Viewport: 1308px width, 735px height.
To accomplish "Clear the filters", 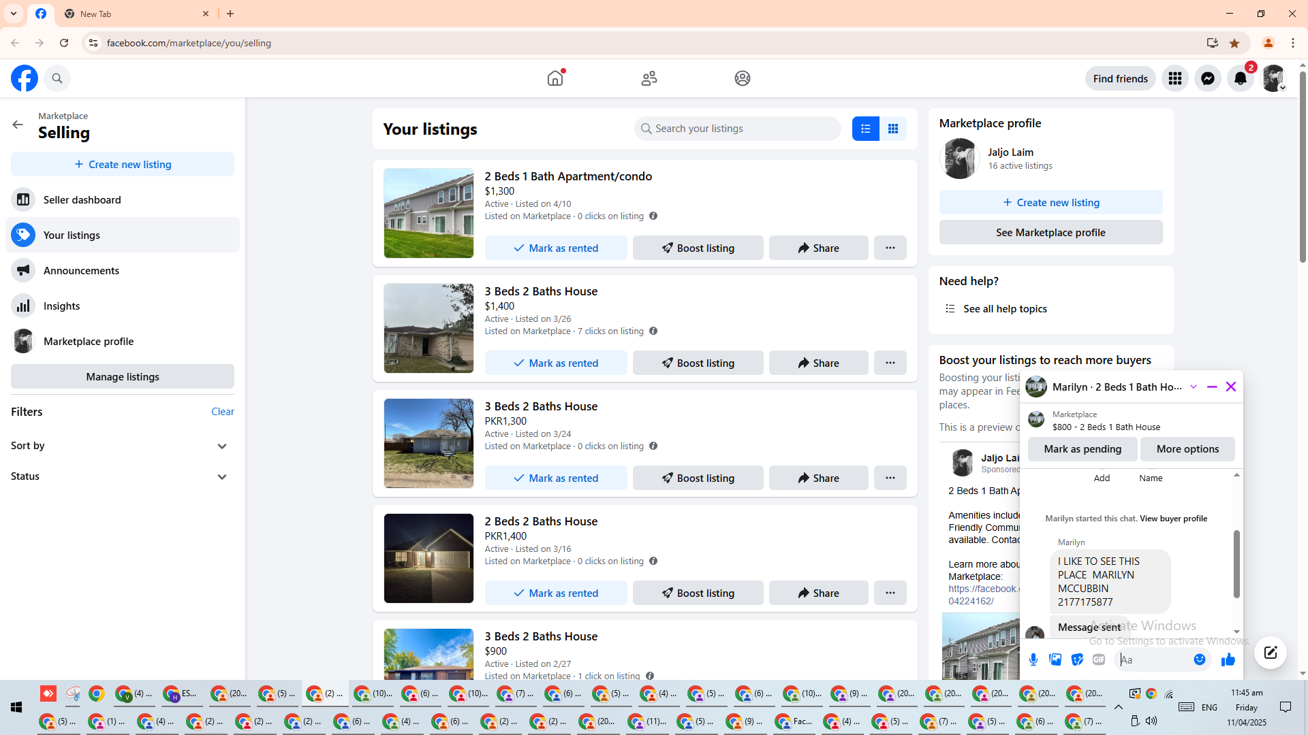I will [x=223, y=412].
